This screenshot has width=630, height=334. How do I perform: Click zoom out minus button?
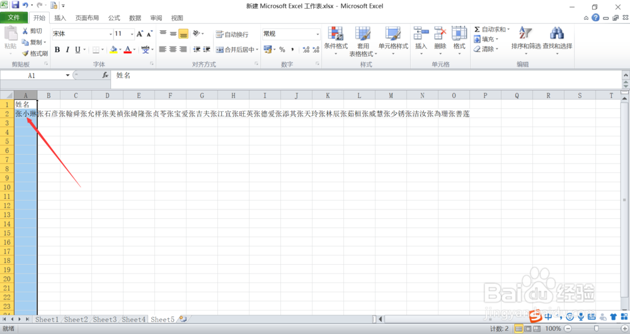coord(568,329)
